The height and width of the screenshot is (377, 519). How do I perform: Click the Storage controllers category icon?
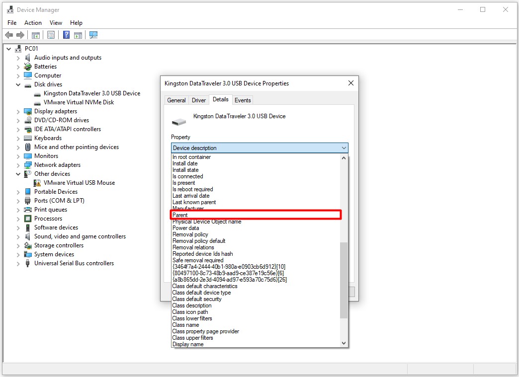coord(28,245)
